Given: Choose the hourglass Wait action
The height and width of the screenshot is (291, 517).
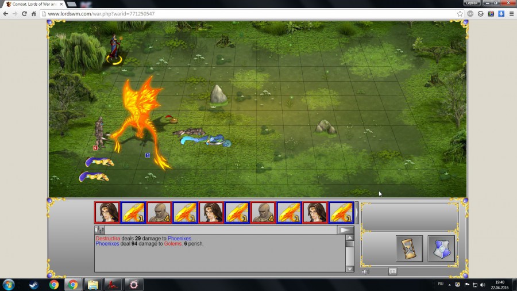Looking at the screenshot, I should 409,248.
